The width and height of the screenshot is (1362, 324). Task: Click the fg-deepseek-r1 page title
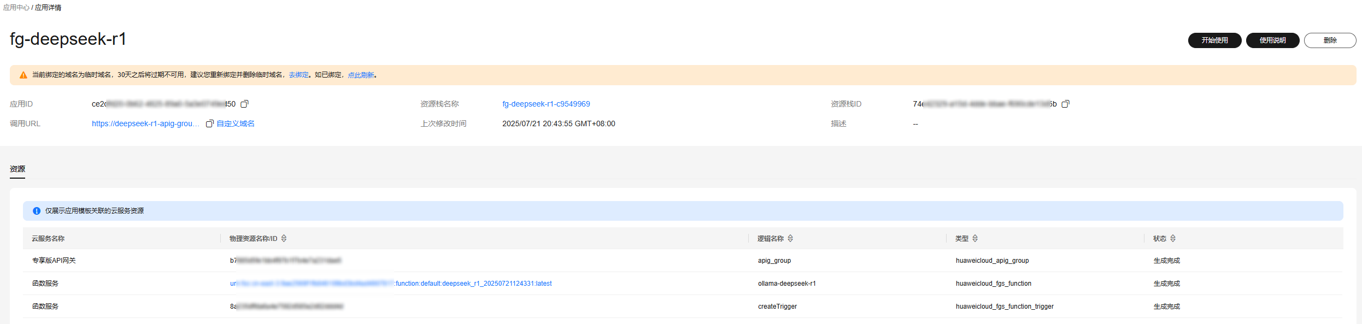point(68,39)
